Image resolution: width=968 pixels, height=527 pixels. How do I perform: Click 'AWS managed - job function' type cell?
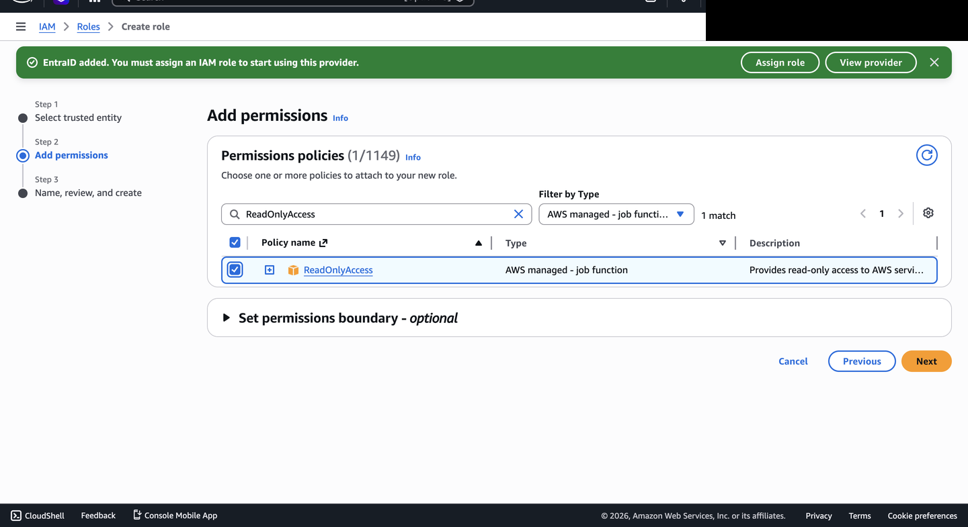567,270
